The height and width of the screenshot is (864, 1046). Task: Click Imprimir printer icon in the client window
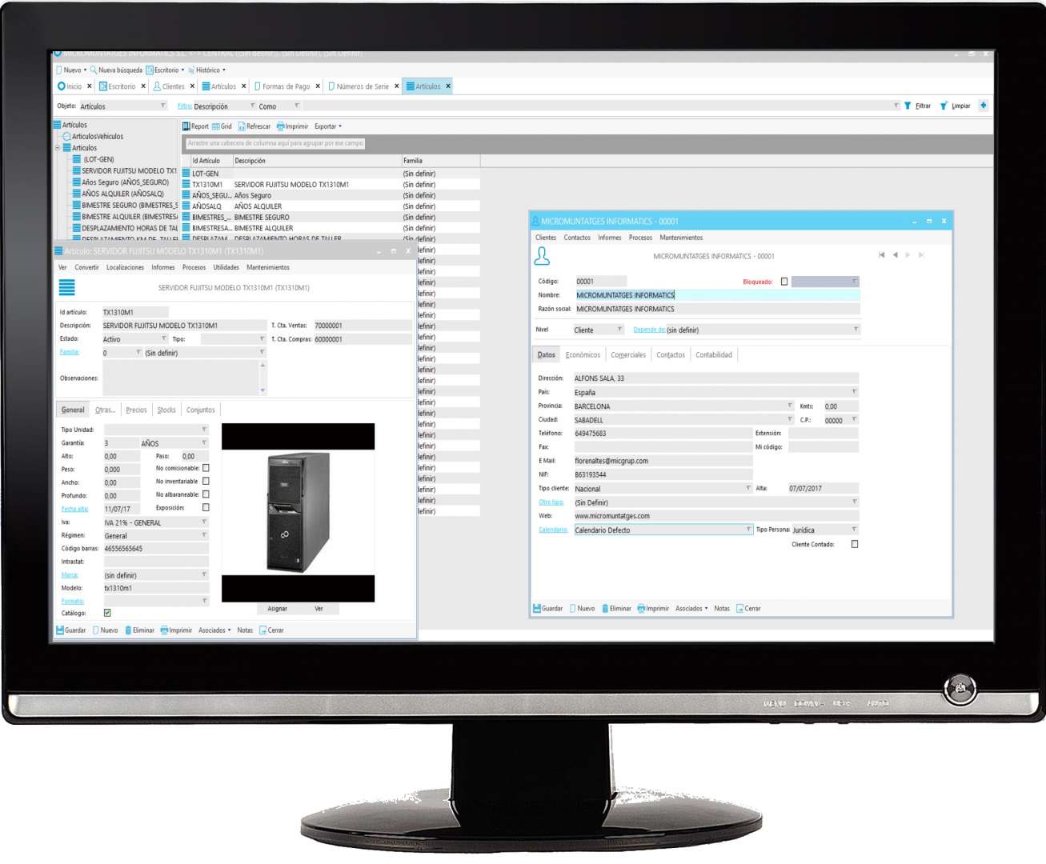click(x=641, y=609)
